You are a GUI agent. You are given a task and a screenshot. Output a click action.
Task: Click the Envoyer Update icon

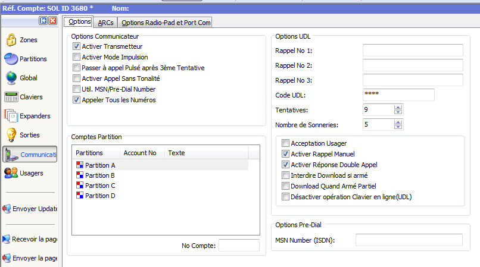point(6,209)
